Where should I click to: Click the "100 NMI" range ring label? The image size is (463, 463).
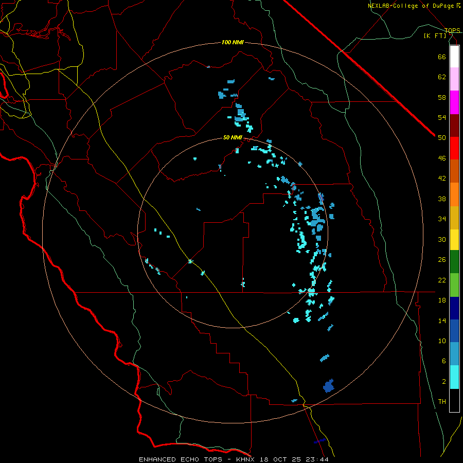pos(233,43)
